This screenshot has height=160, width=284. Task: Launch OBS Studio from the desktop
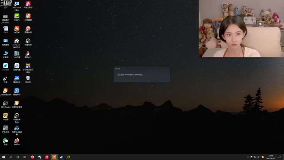tap(6, 105)
